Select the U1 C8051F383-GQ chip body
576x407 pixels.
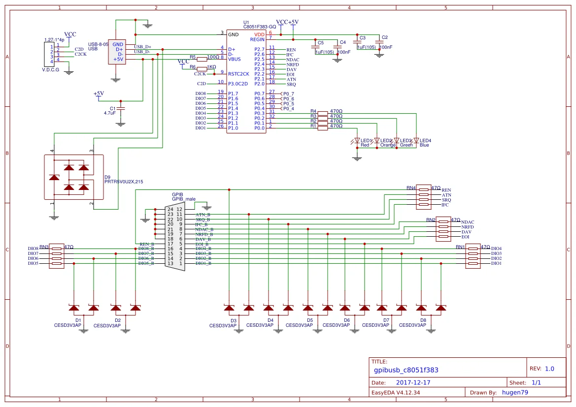click(x=246, y=82)
